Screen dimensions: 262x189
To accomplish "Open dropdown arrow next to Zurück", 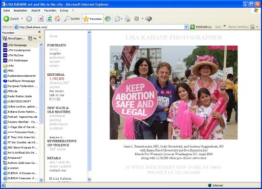I will (22, 18).
